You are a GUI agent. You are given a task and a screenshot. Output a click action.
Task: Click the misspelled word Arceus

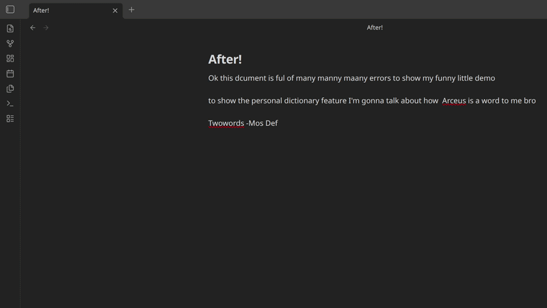coord(454,101)
